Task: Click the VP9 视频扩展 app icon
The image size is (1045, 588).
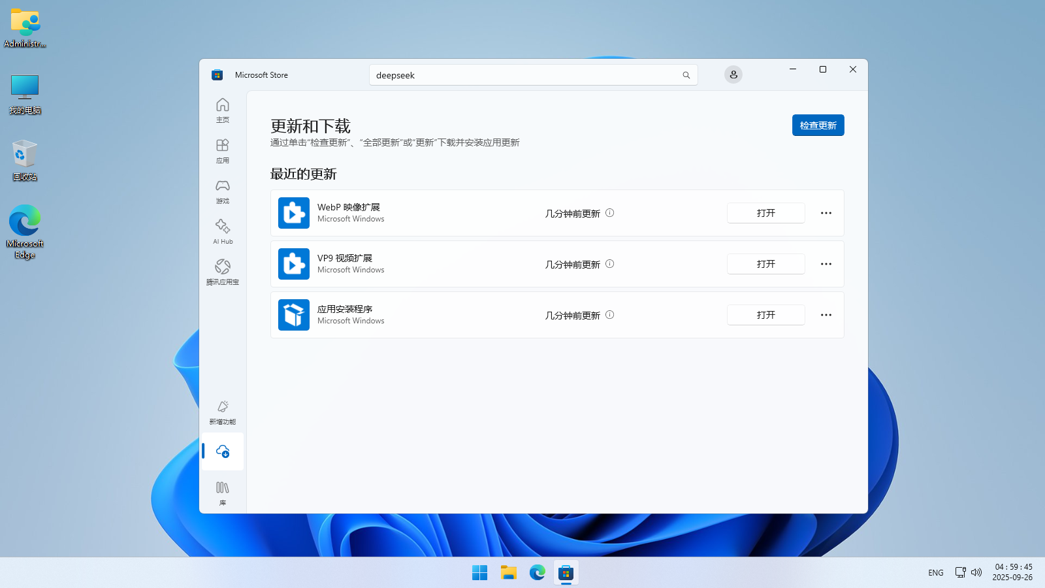Action: [294, 264]
